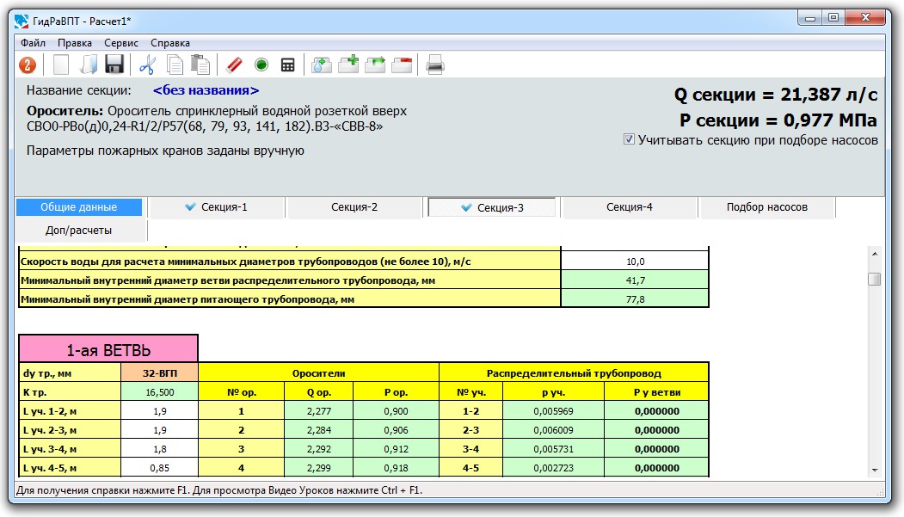Click the '<без названия>' section name link

click(x=206, y=90)
